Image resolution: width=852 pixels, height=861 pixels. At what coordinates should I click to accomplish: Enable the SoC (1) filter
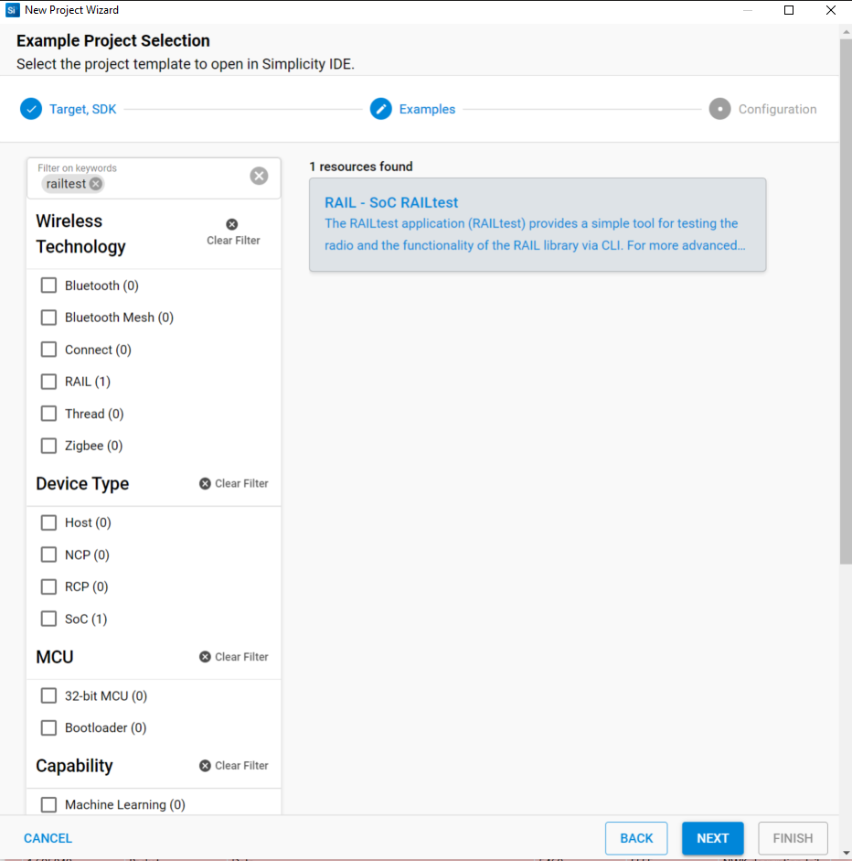[48, 619]
